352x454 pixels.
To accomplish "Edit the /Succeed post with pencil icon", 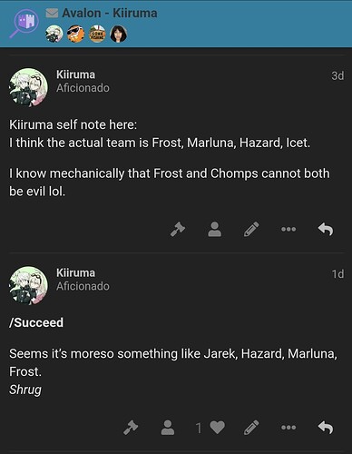I will tap(251, 428).
